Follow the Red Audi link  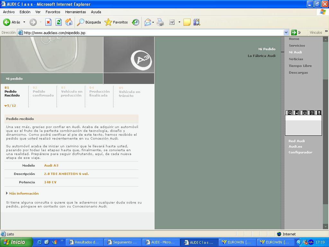tap(297, 141)
